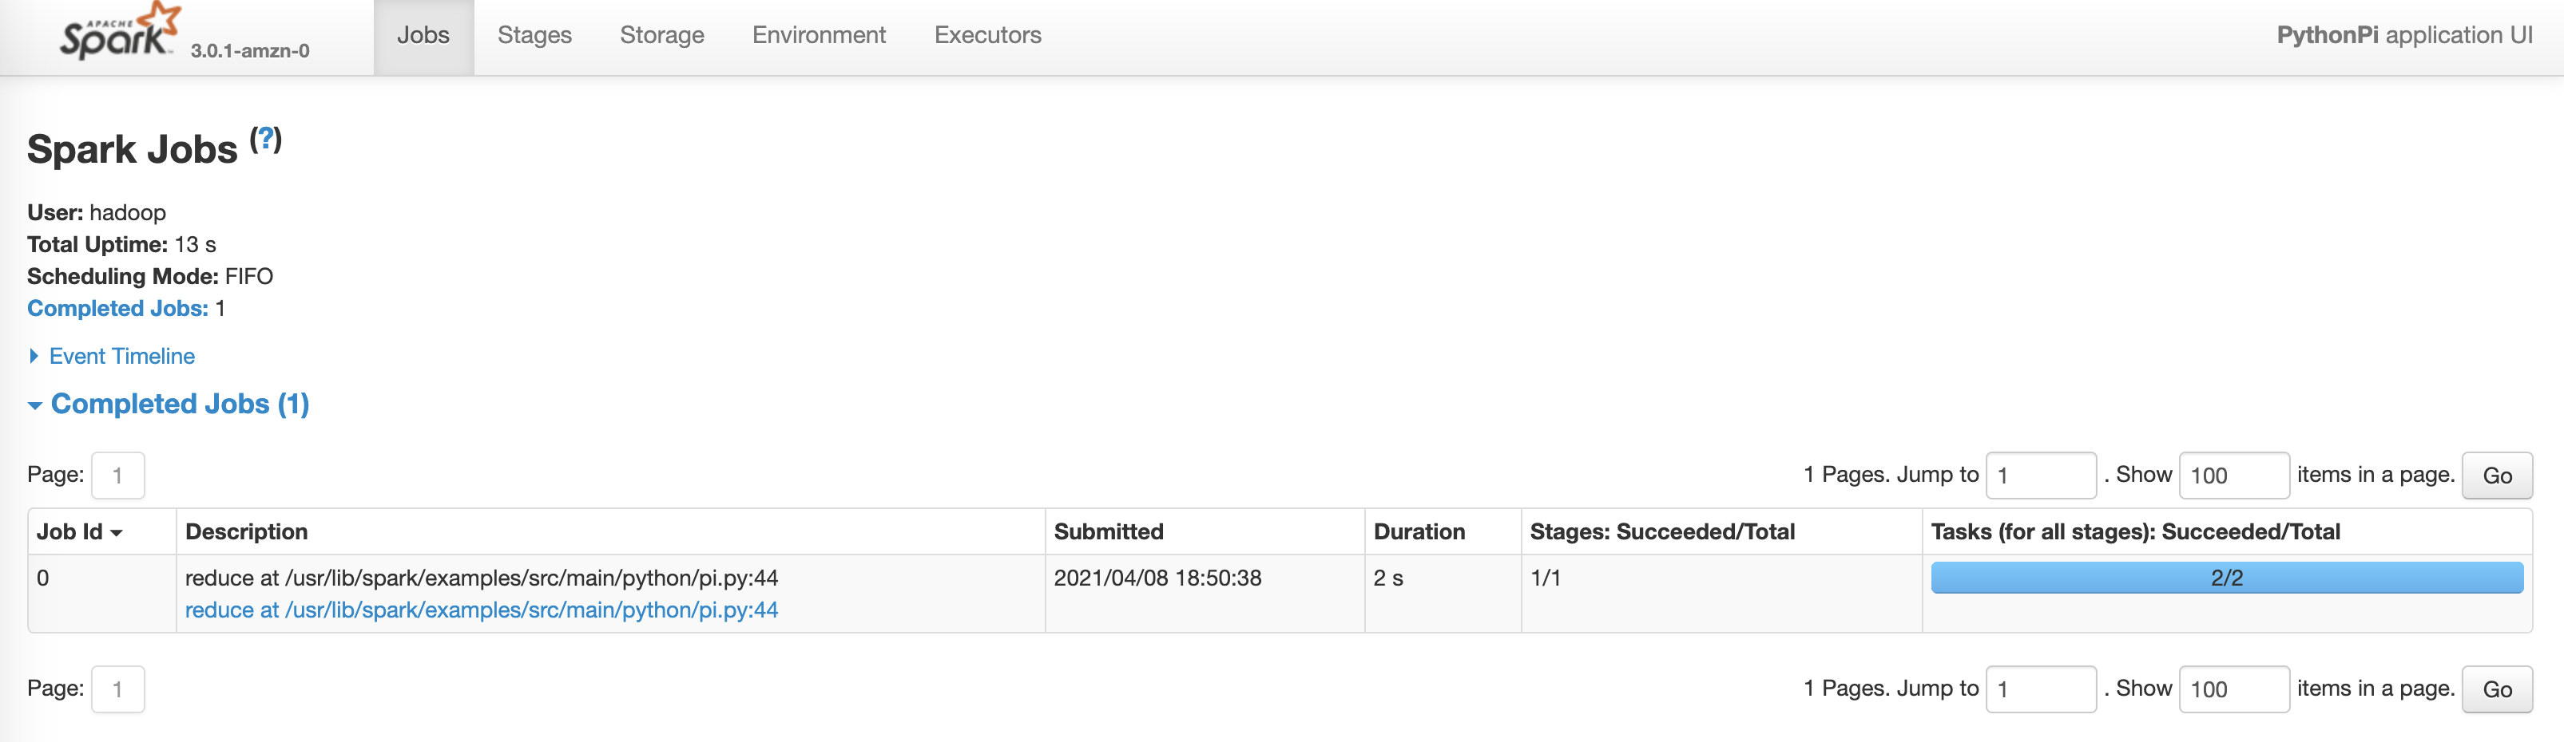Open the Storage tab
The height and width of the screenshot is (742, 2564).
(x=662, y=36)
